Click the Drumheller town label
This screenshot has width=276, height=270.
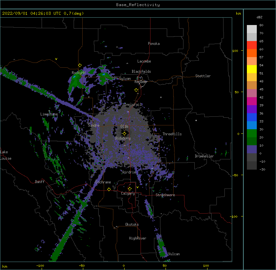(204, 156)
